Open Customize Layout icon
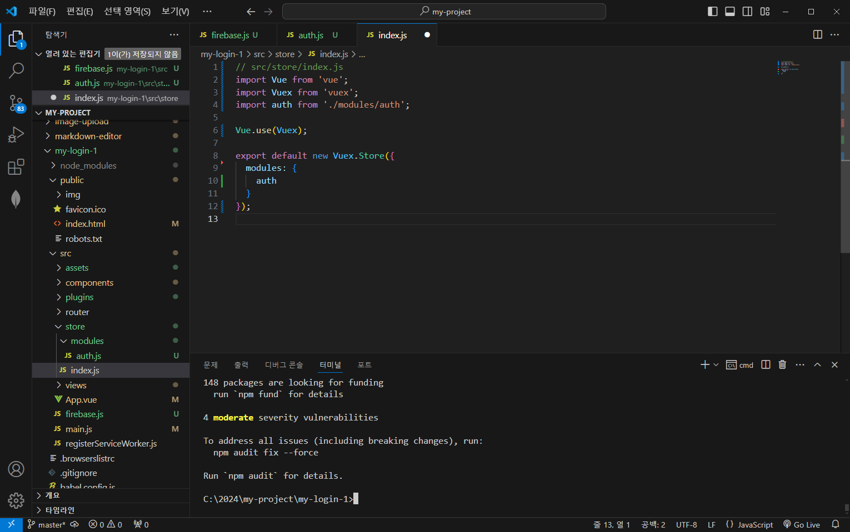The width and height of the screenshot is (850, 532). (765, 11)
